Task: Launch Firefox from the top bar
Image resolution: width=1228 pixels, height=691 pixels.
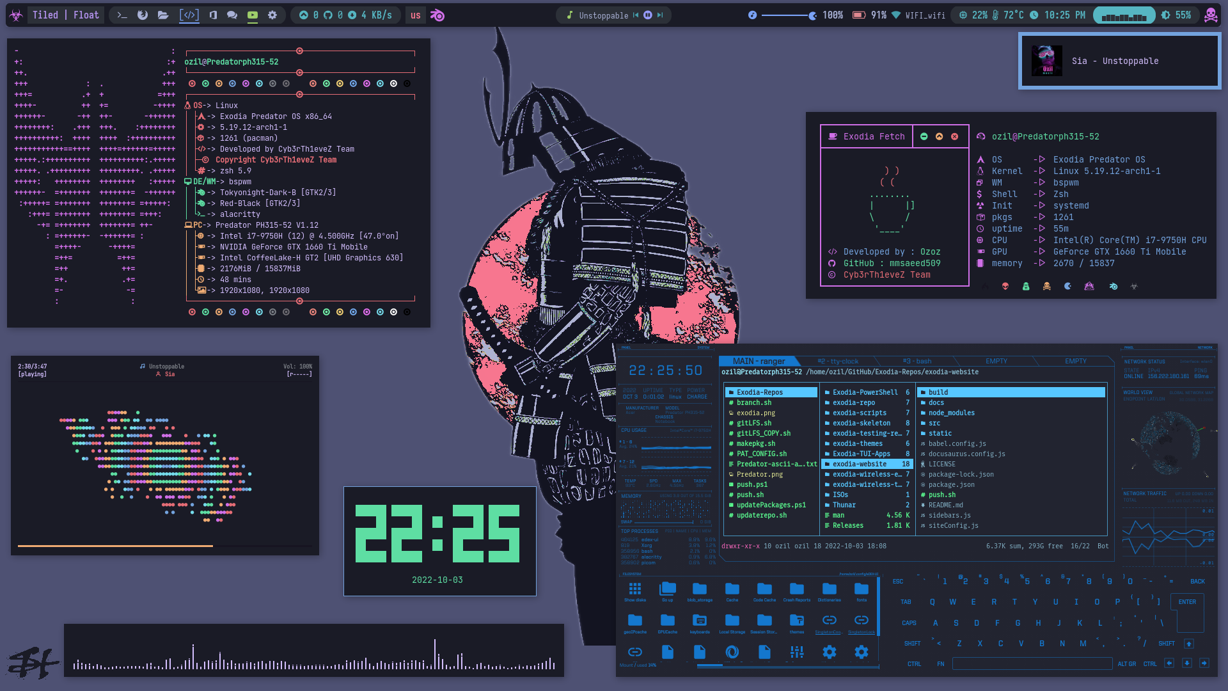Action: click(x=143, y=15)
